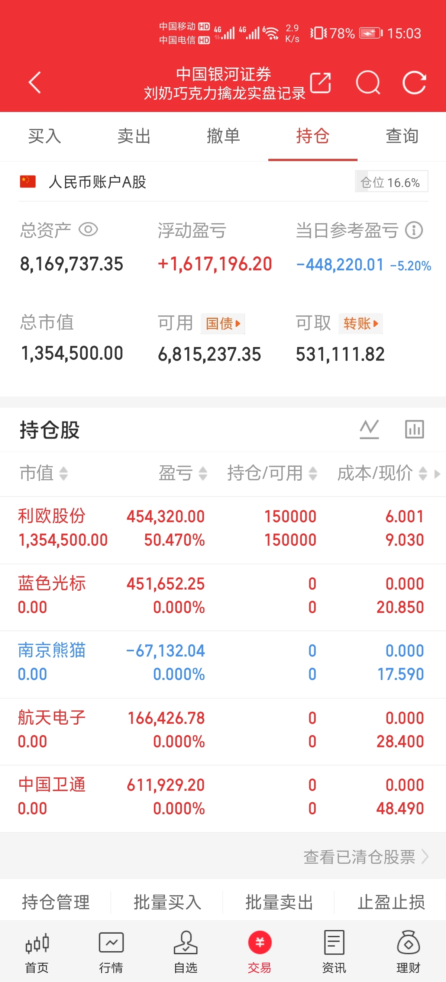Switch to 撤单 tab
The image size is (446, 982).
tap(224, 136)
